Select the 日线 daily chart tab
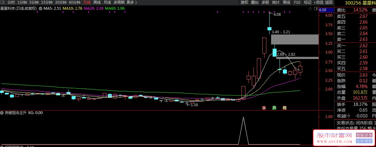Image resolution: width=376 pixels, height=147 pixels. tap(87, 2)
